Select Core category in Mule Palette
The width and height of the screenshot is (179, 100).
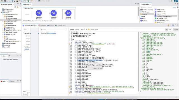pos(143,16)
